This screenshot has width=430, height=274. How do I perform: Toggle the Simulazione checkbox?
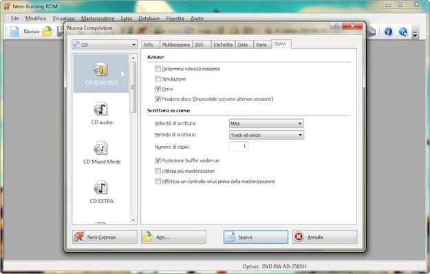[x=158, y=78]
